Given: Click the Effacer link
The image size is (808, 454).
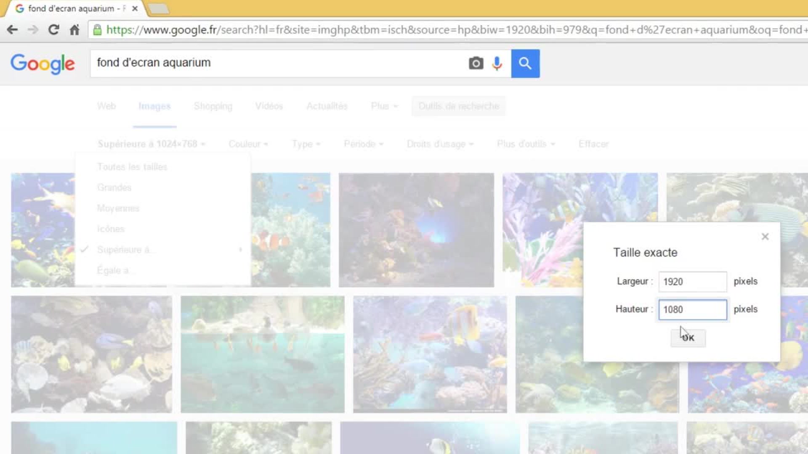Looking at the screenshot, I should pyautogui.click(x=593, y=144).
